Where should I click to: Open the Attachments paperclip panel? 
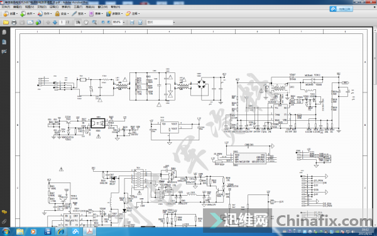tap(4, 222)
